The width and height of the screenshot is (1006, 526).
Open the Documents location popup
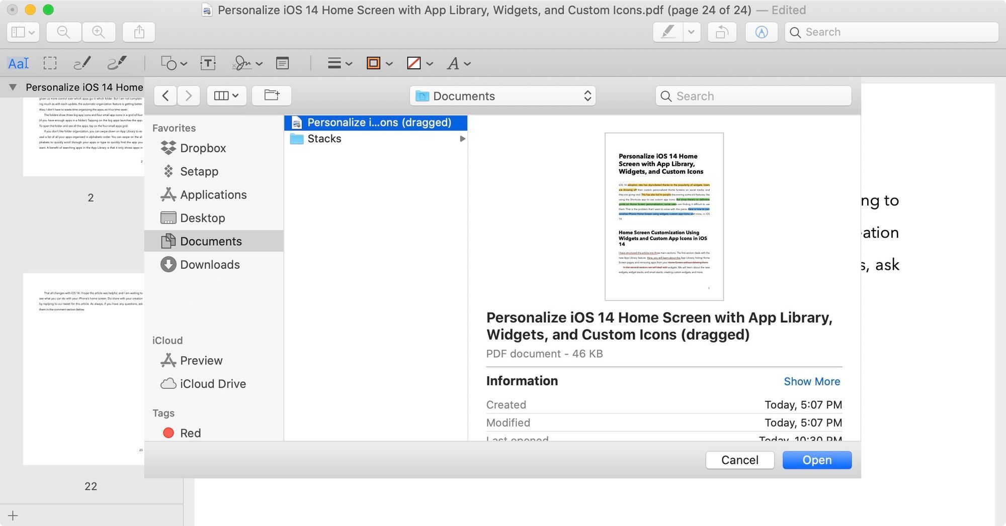tap(502, 96)
